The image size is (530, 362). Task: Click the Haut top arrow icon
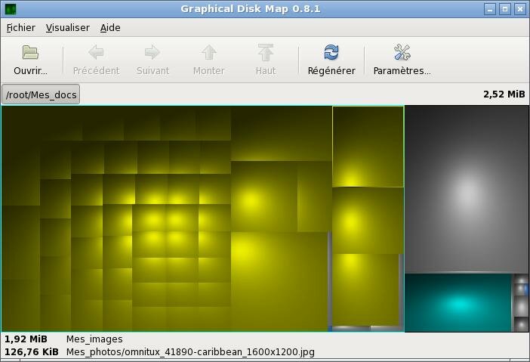click(266, 52)
